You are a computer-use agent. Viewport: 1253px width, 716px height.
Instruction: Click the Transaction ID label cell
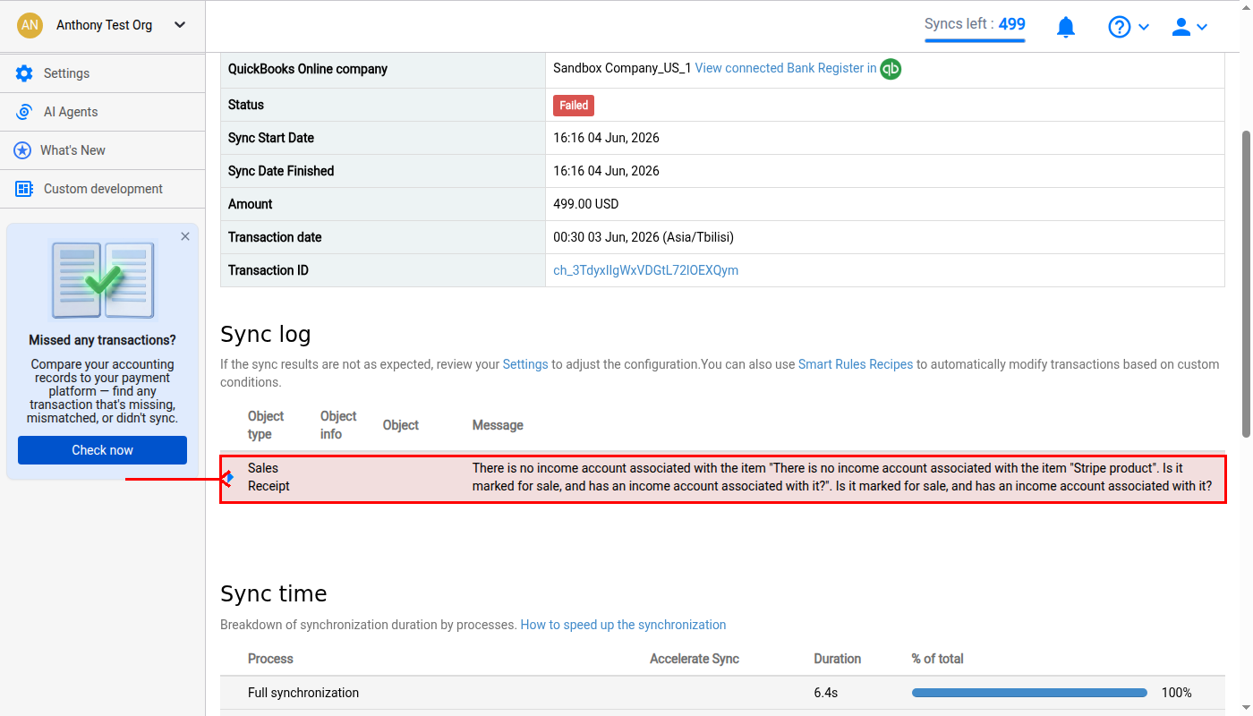tap(383, 270)
